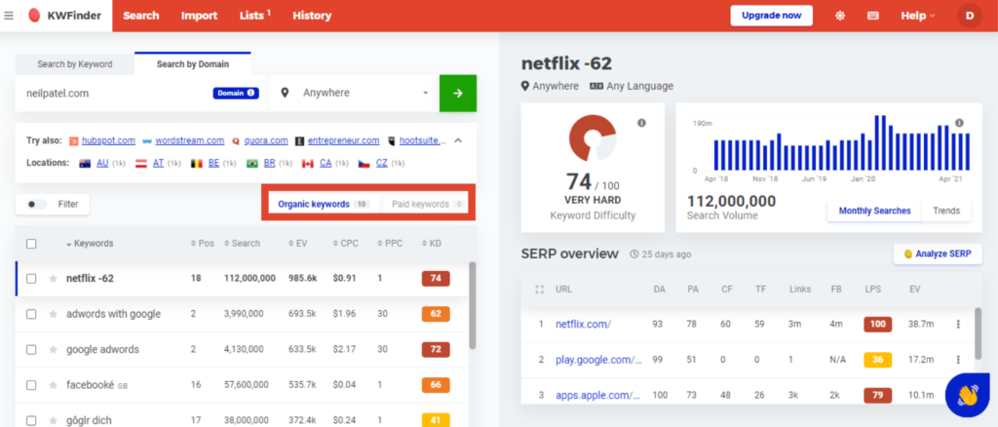The height and width of the screenshot is (427, 998).
Task: Click Keyword Difficulty info icon
Action: coord(641,123)
